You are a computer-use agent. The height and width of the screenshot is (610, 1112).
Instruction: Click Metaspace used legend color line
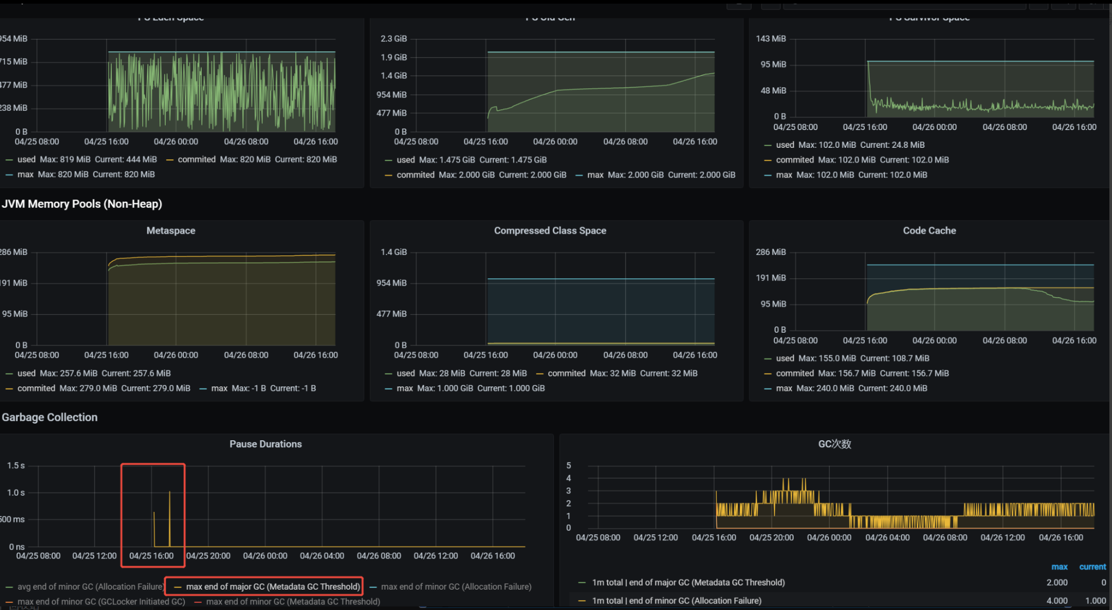pos(9,373)
